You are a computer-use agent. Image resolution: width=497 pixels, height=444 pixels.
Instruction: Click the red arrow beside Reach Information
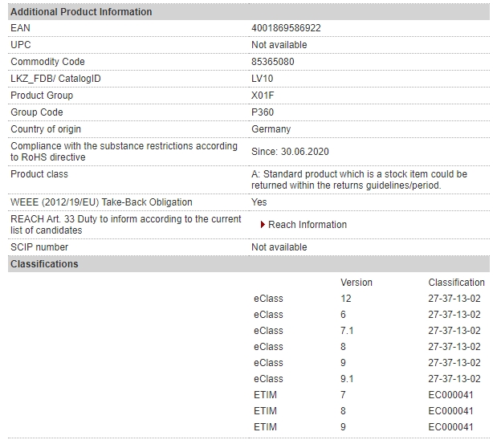263,225
